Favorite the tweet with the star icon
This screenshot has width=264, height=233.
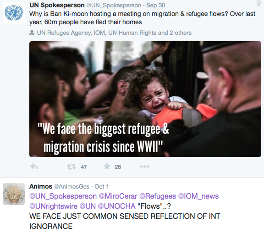(x=107, y=167)
